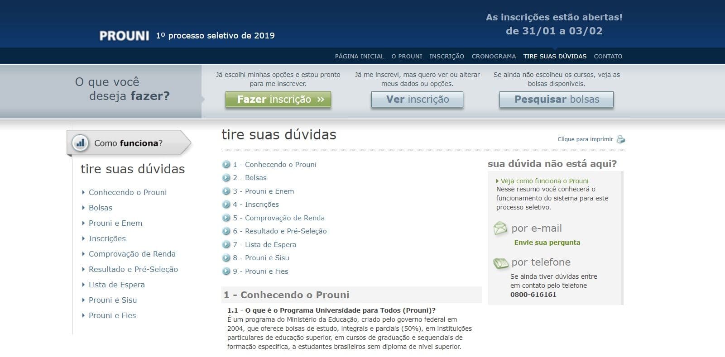Click the arrow bullet beside '3 - Prouni e Enem'
725x357 pixels.
[226, 191]
